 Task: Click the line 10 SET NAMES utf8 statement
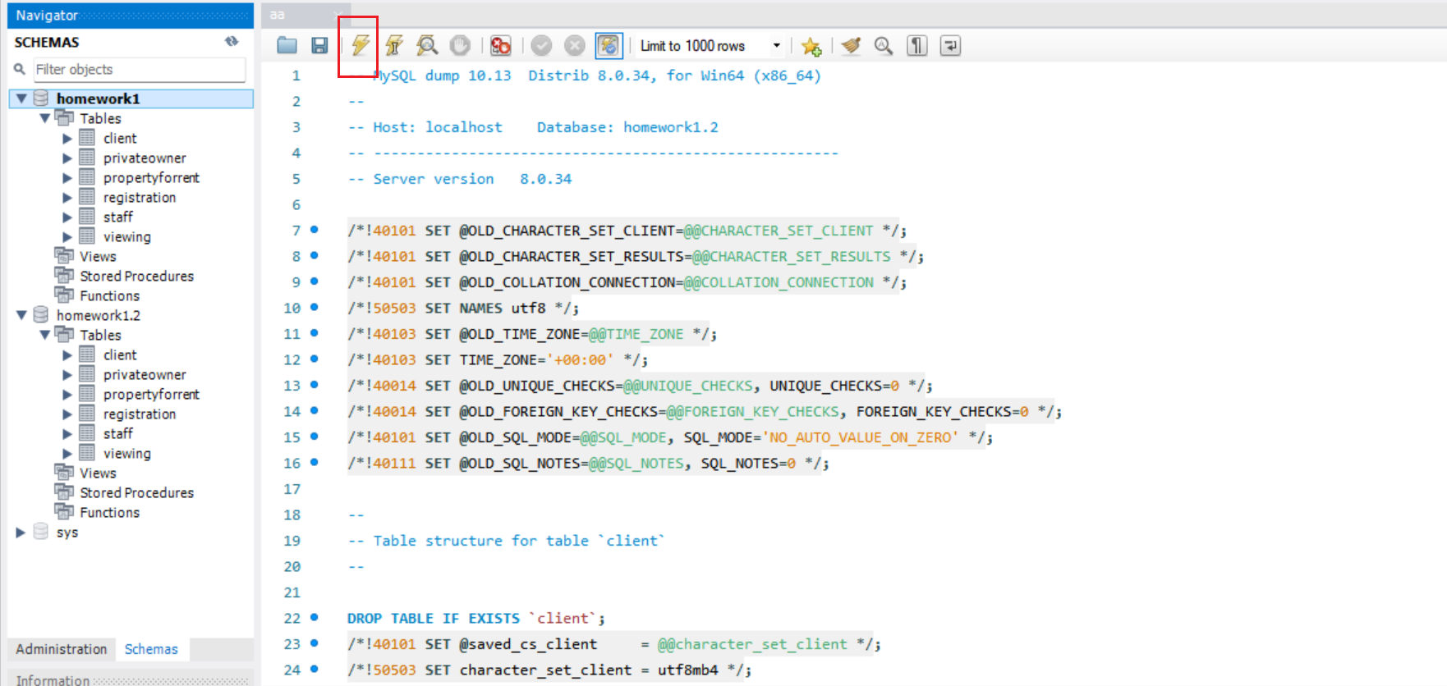[x=463, y=309]
